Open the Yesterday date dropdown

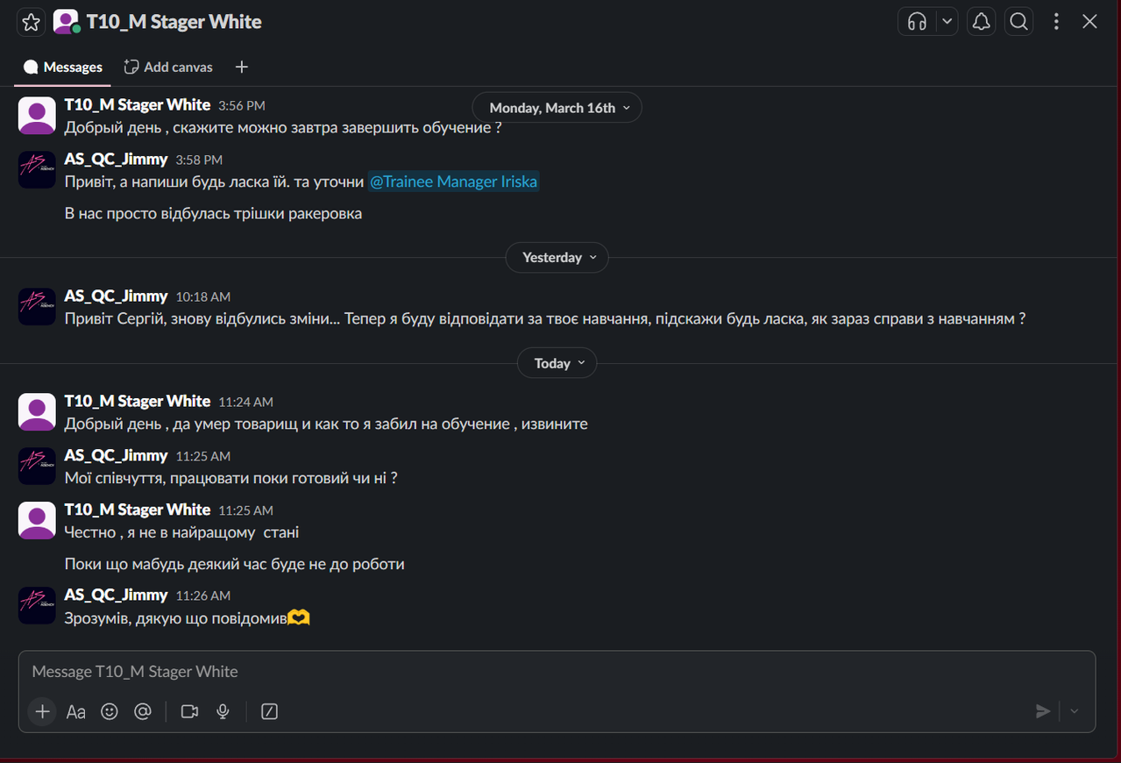[557, 257]
